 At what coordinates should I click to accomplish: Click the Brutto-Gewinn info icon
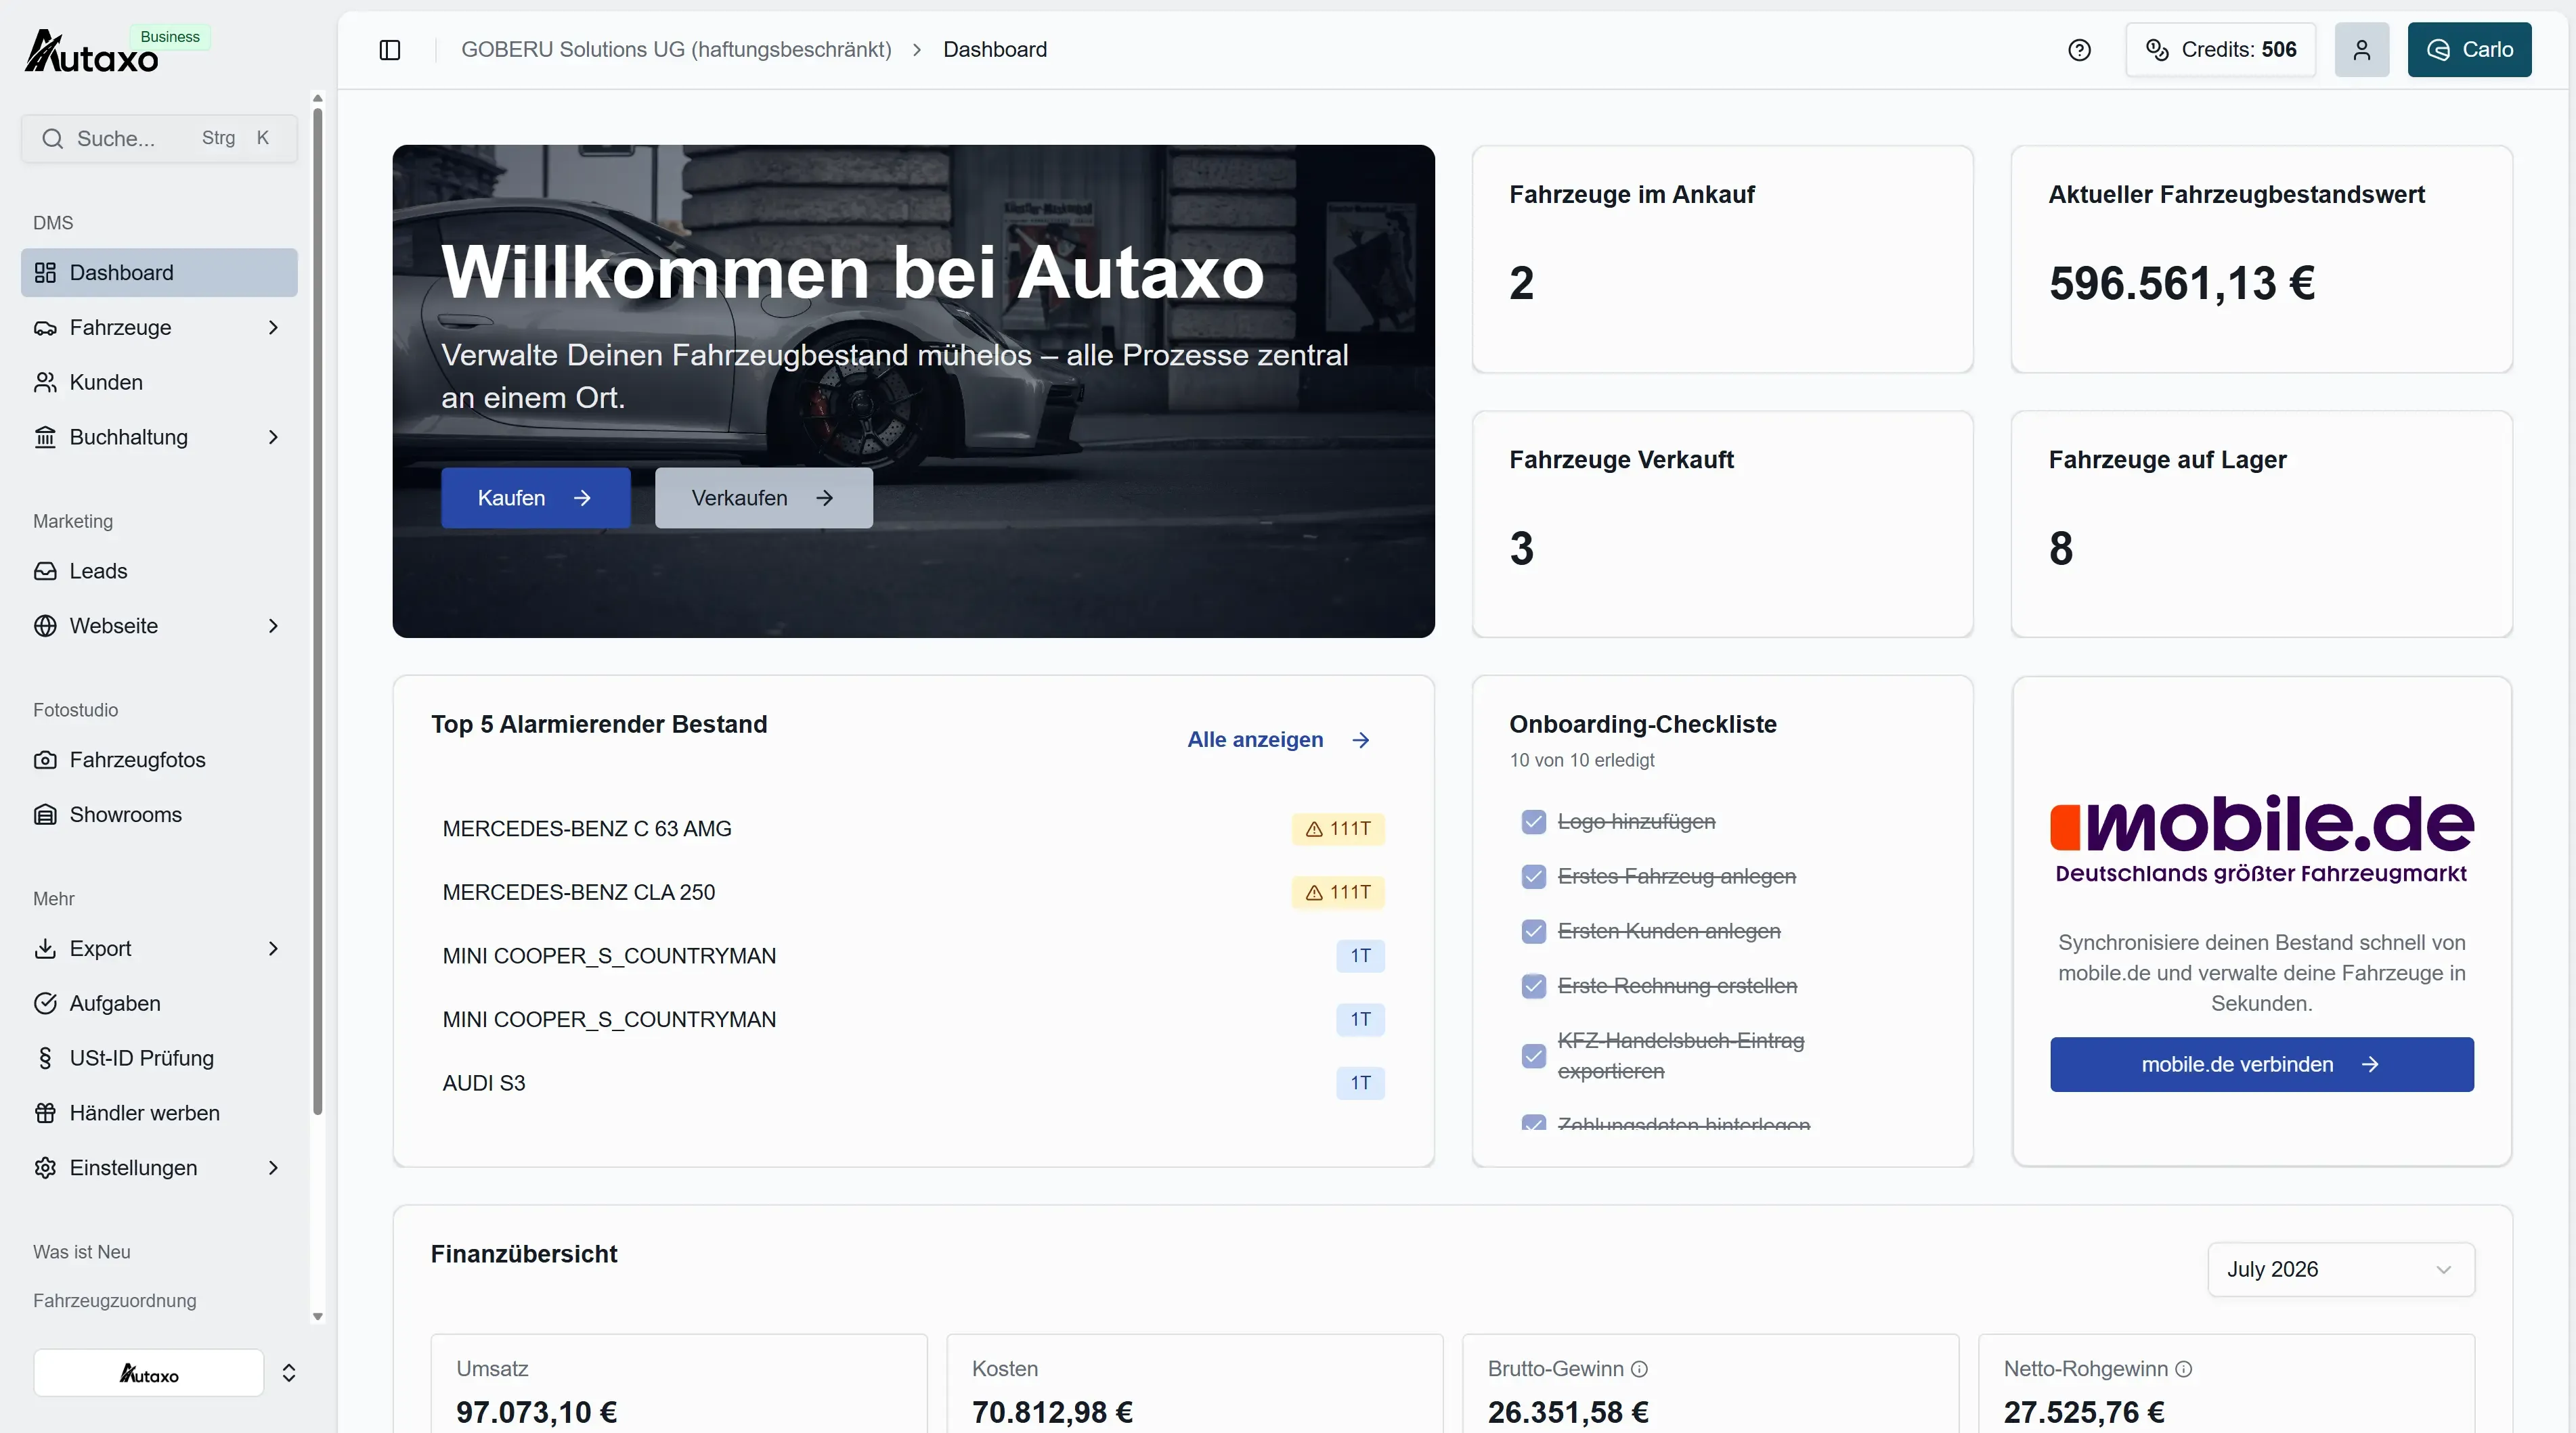point(1639,1370)
